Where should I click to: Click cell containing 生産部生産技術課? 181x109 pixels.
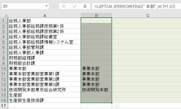(45, 100)
